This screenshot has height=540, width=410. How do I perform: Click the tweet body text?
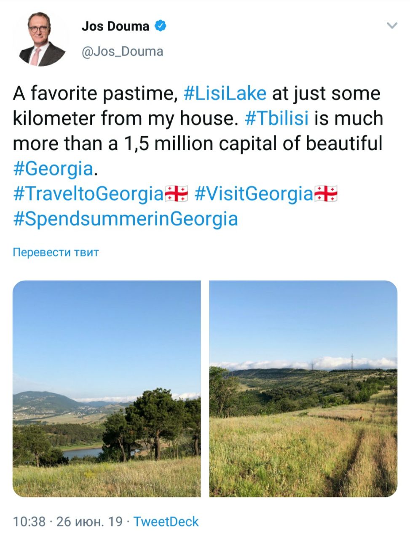coord(198,156)
